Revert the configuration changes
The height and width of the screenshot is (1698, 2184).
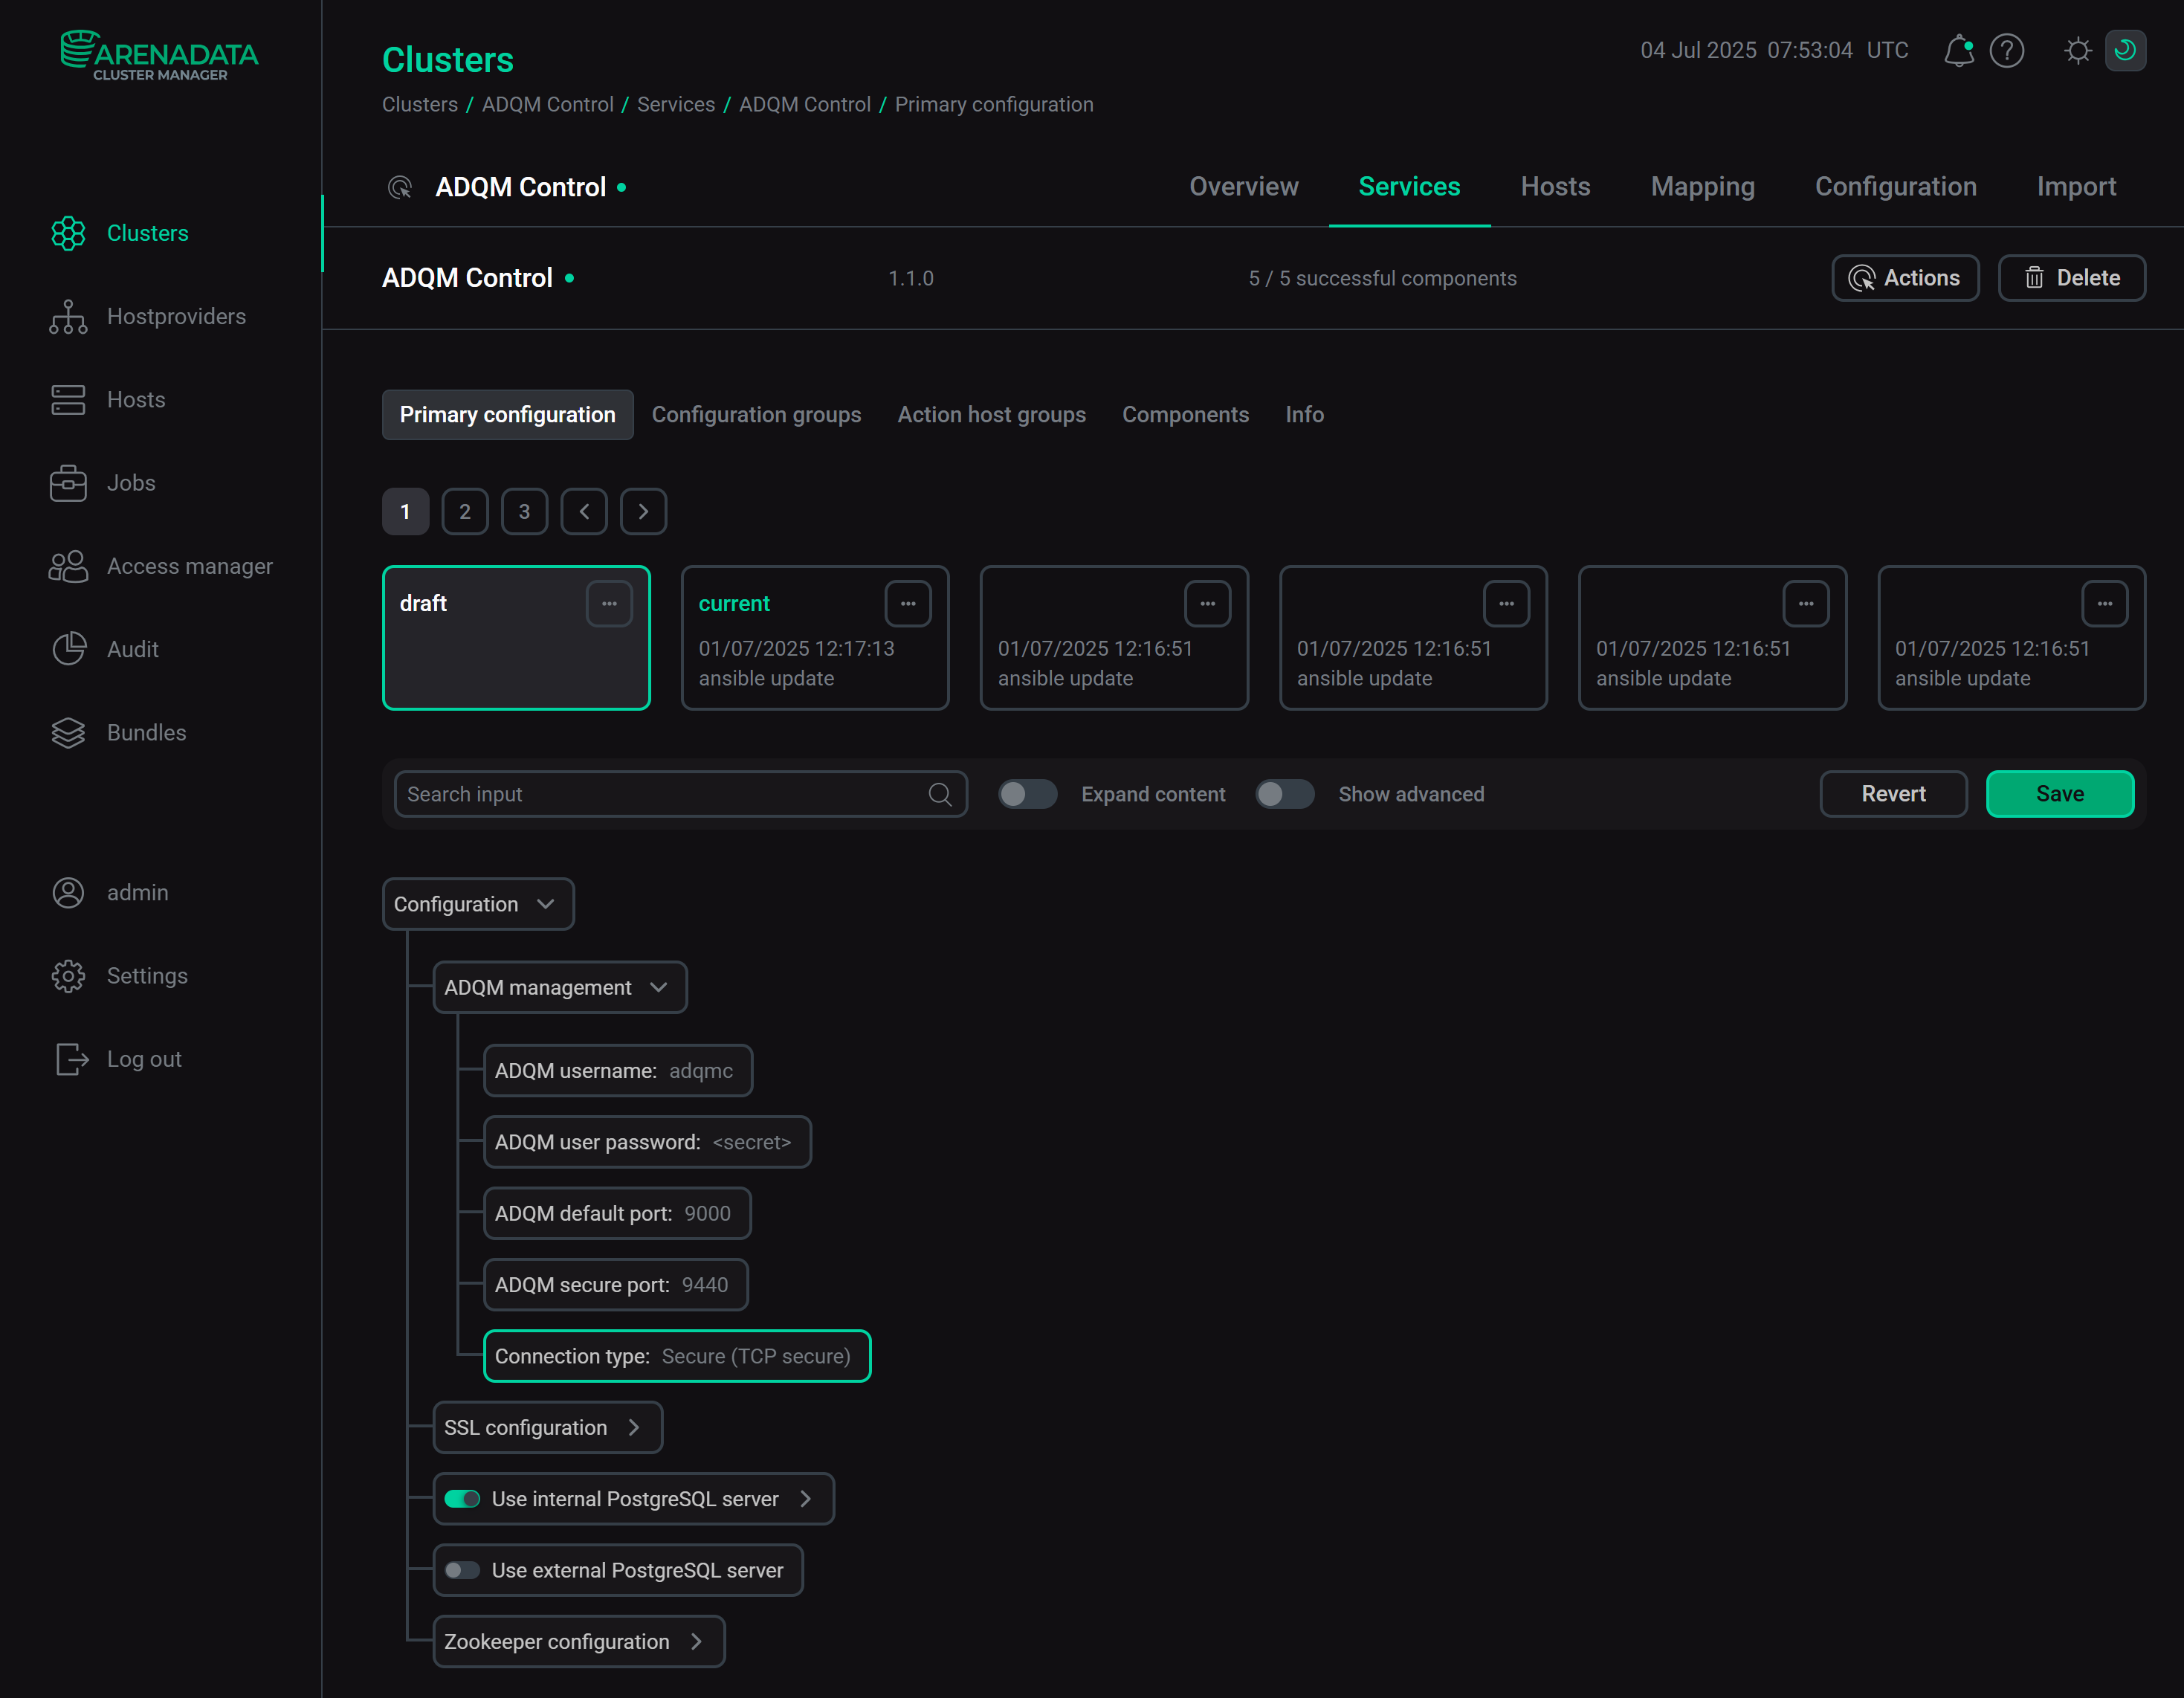coord(1893,794)
